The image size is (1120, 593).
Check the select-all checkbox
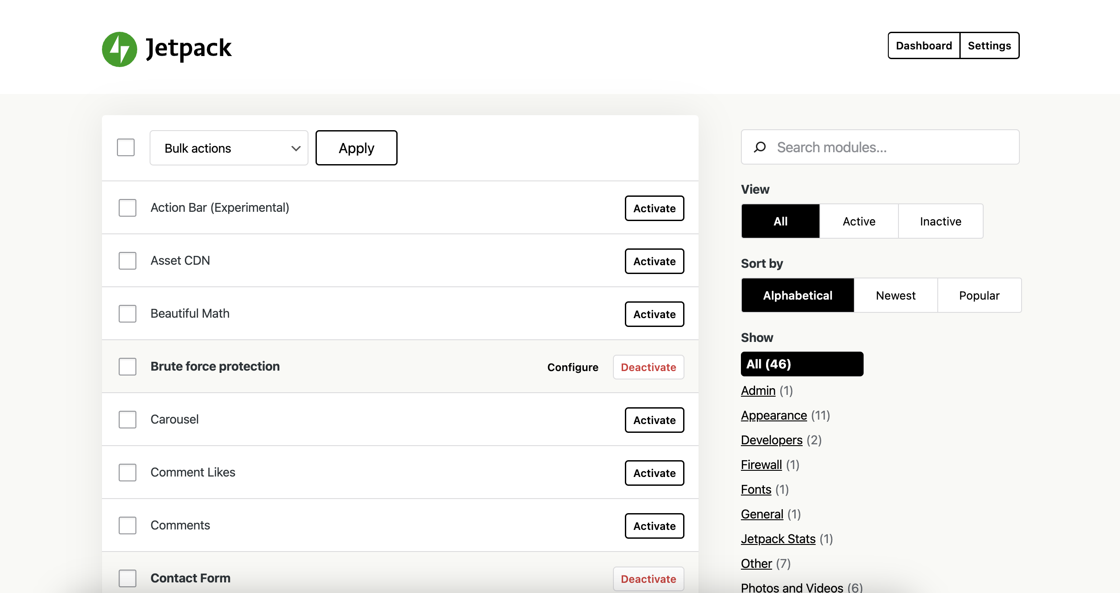coord(126,148)
